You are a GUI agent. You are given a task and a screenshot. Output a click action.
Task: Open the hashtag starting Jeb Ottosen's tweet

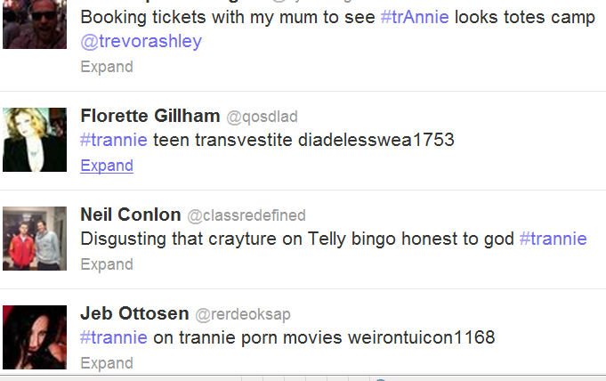tap(114, 337)
